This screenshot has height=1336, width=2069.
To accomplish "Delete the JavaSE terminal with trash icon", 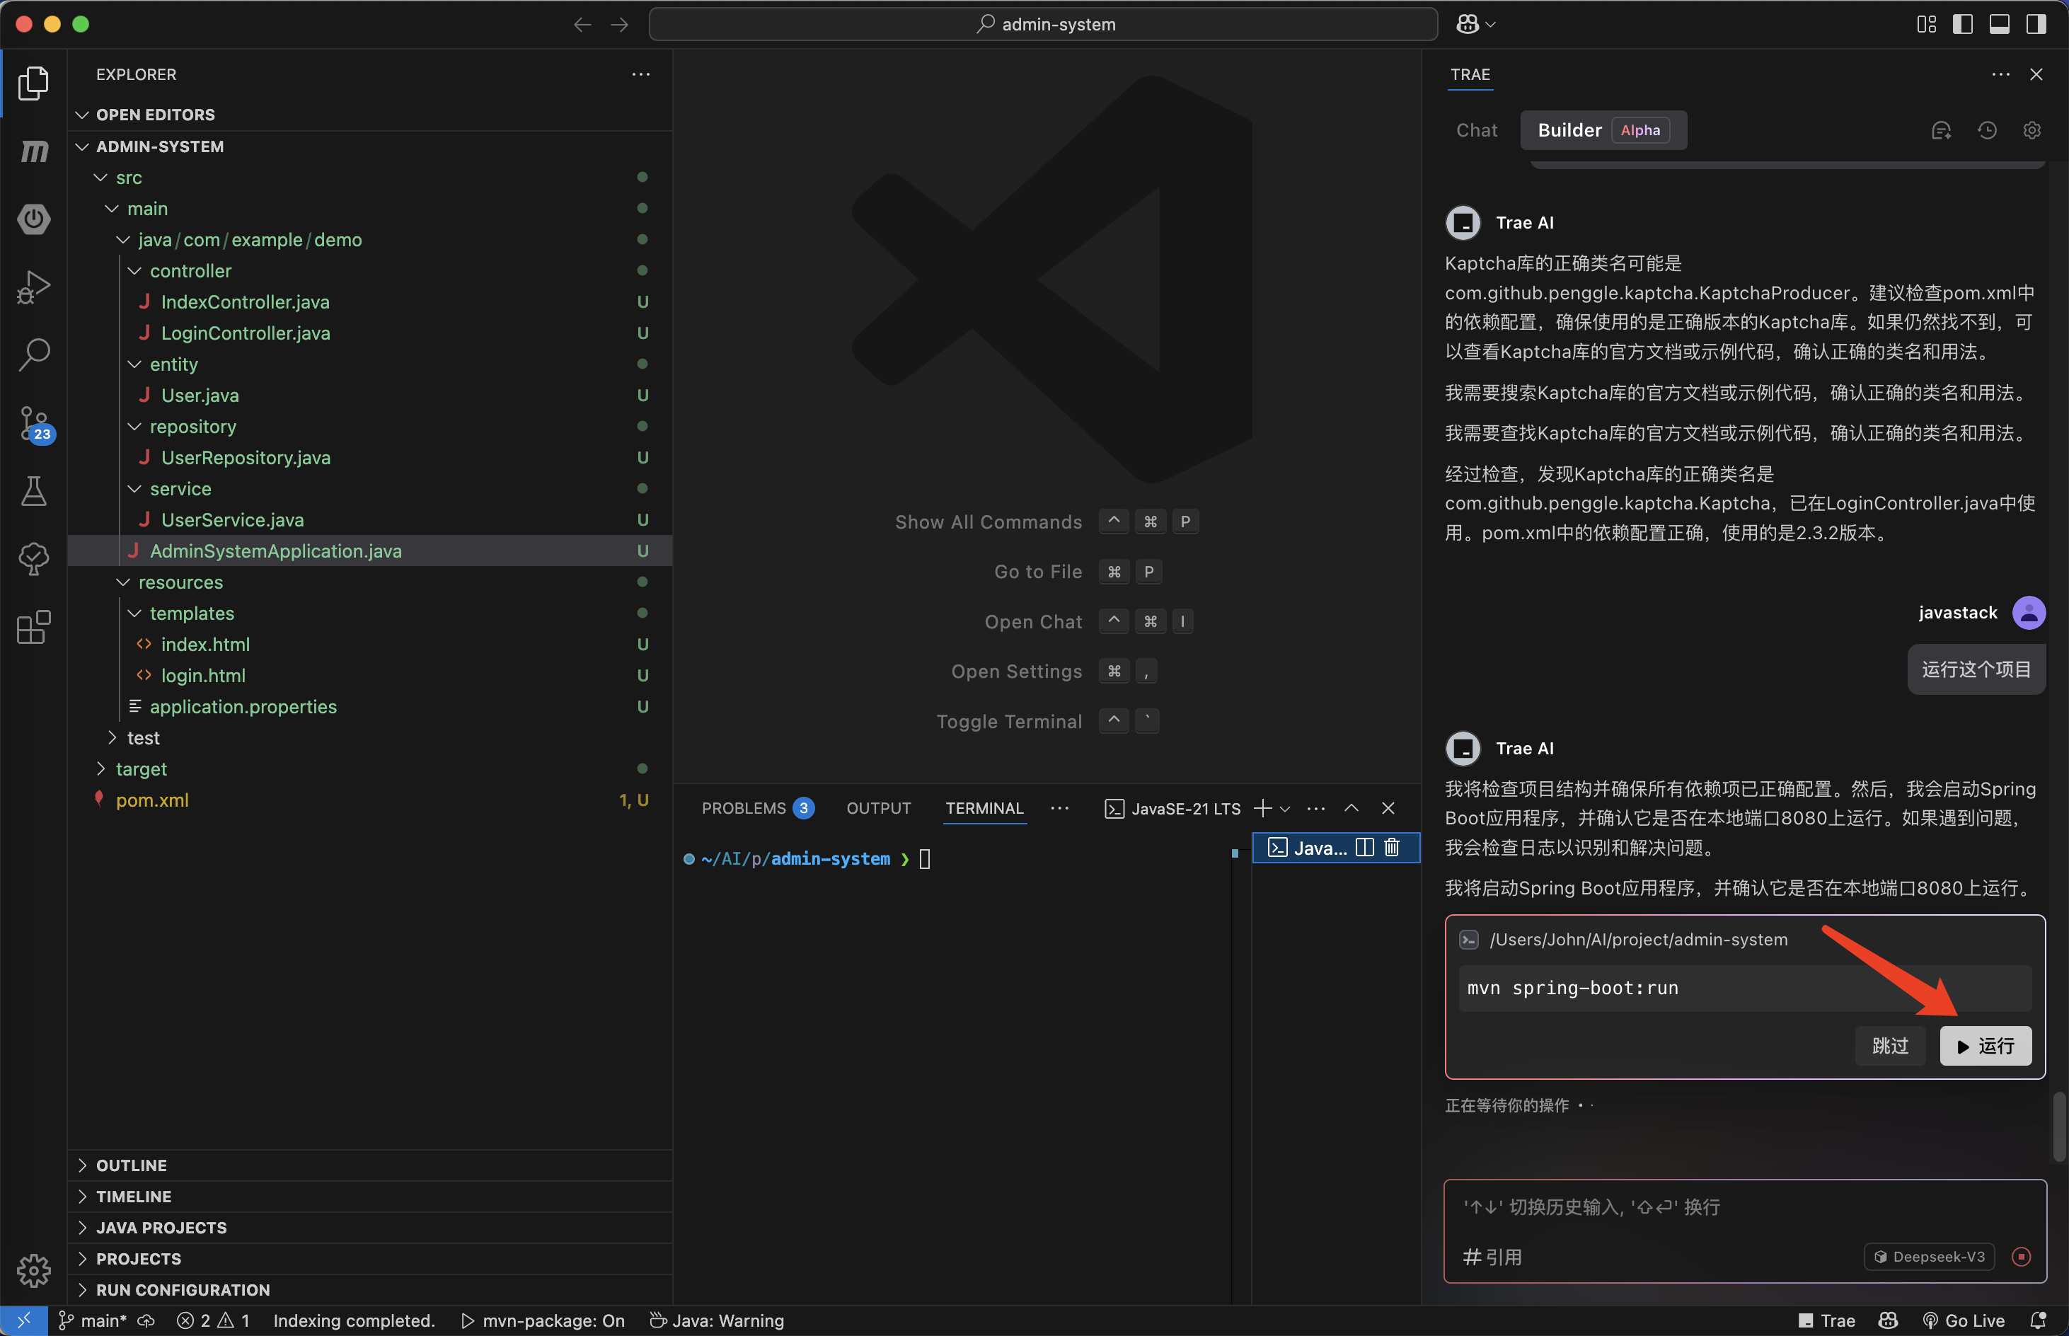I will (x=1391, y=848).
